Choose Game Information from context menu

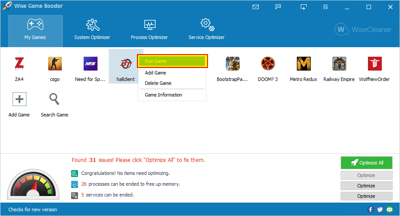[172, 95]
